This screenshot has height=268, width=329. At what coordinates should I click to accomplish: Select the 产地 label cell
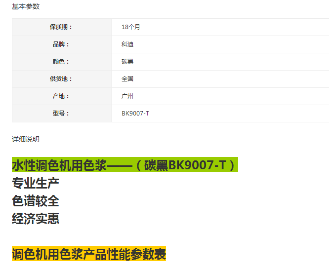pyautogui.click(x=61, y=96)
